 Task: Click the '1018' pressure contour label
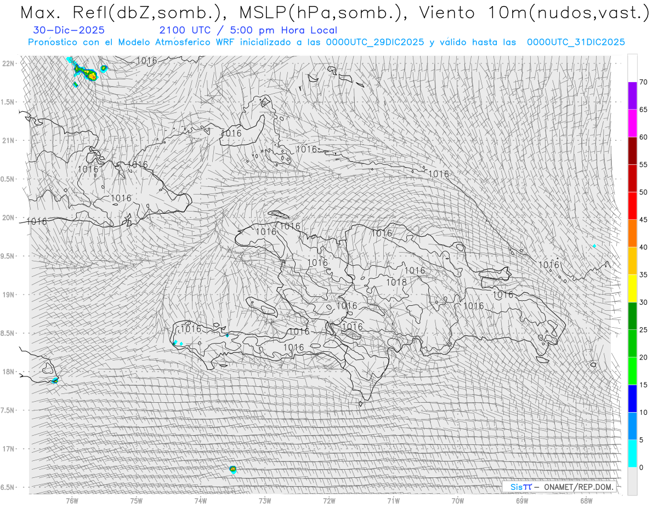396,282
